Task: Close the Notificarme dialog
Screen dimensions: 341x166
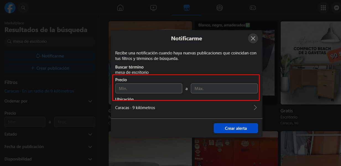Action: (253, 38)
